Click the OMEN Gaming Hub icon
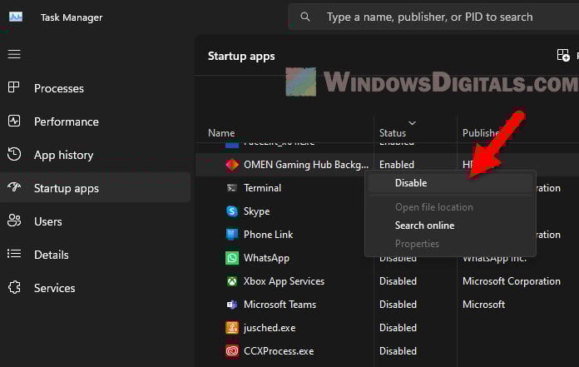 pos(232,165)
